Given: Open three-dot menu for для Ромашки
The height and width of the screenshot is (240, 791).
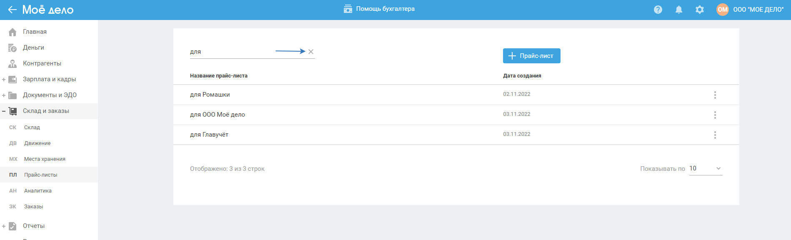Looking at the screenshot, I should 715,95.
